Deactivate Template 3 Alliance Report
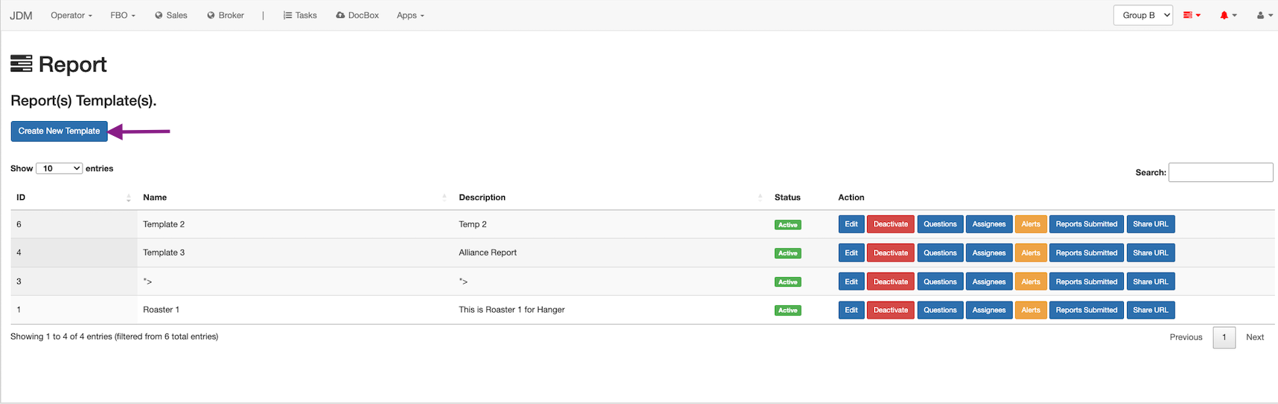 coord(889,253)
